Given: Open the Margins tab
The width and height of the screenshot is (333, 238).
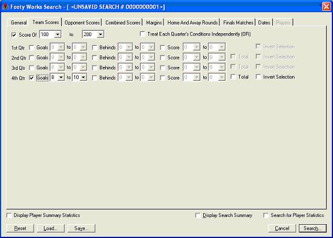Looking at the screenshot, I should [x=154, y=22].
